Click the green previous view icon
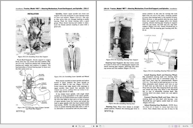Viewport: 193px width, 128px height. pos(100,126)
